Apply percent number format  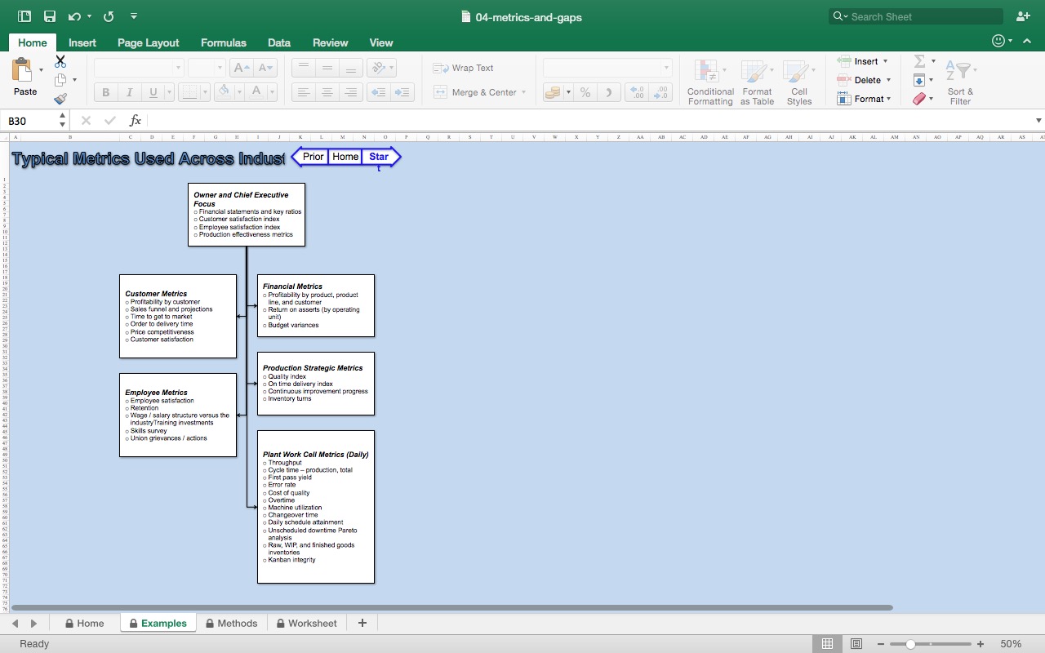(x=585, y=92)
